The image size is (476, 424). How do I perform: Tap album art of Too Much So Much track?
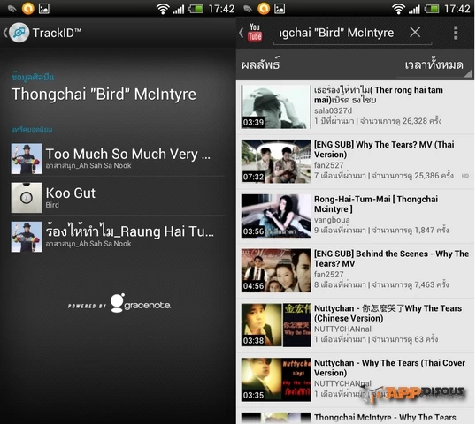coord(27,158)
